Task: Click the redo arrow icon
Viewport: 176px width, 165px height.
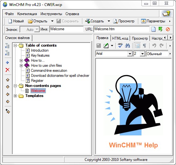Action: pos(162,46)
